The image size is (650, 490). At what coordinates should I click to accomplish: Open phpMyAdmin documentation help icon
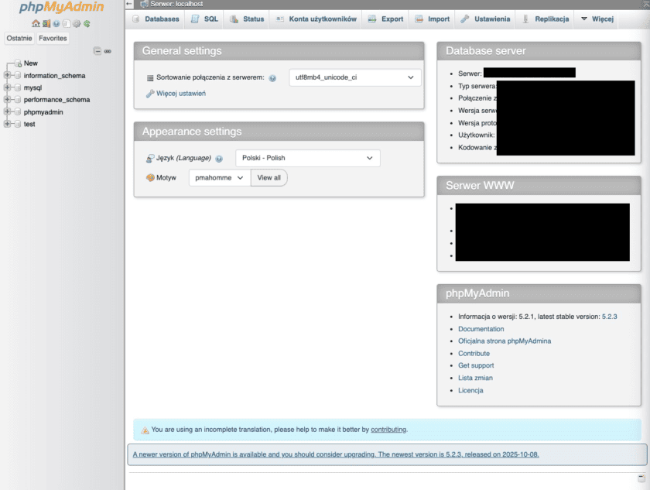tap(56, 24)
